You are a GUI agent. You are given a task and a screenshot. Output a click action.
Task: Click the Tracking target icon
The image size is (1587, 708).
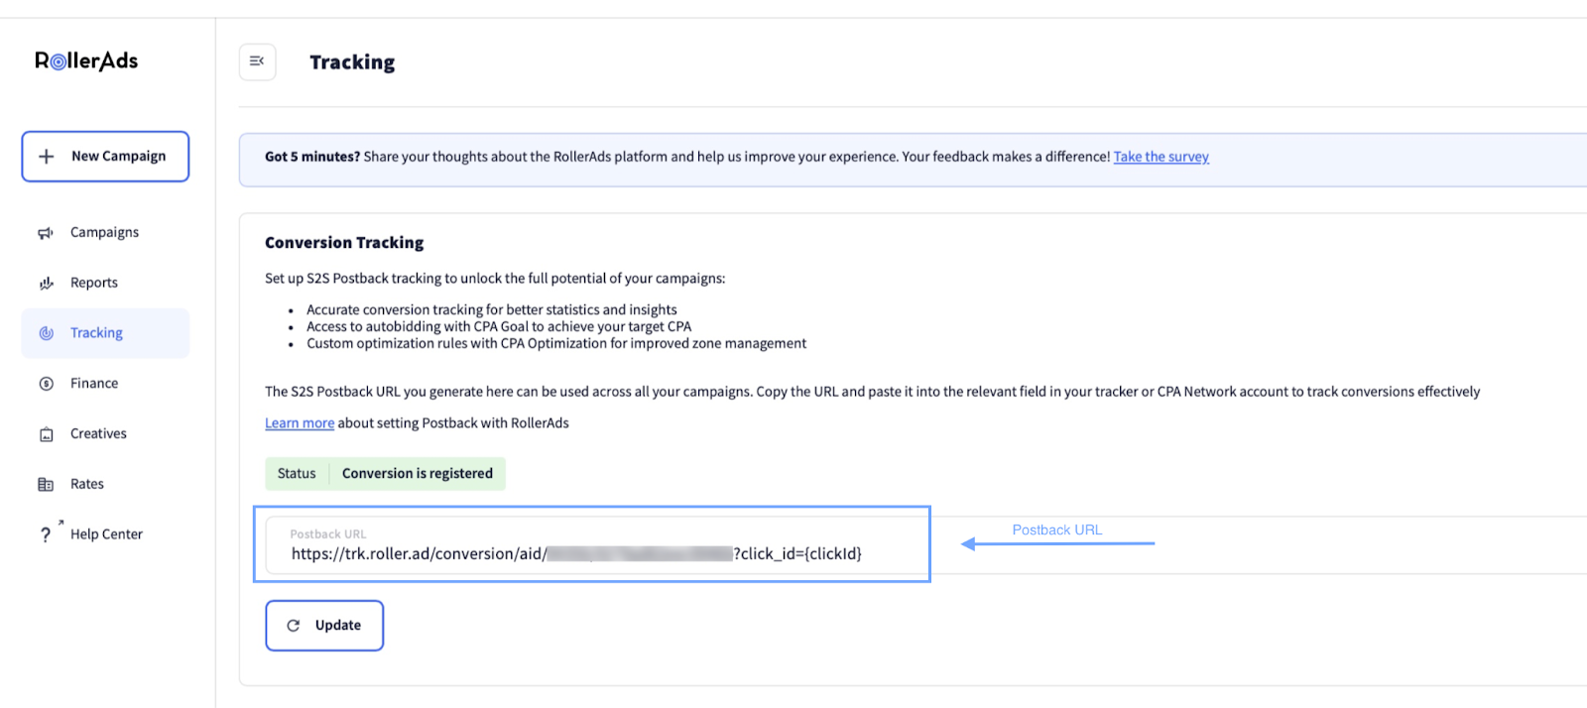point(46,333)
